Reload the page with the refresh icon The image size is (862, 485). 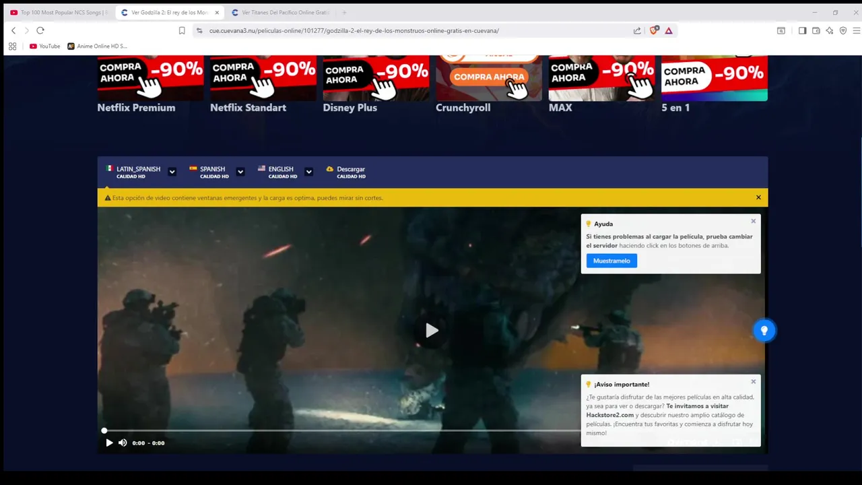(x=40, y=30)
